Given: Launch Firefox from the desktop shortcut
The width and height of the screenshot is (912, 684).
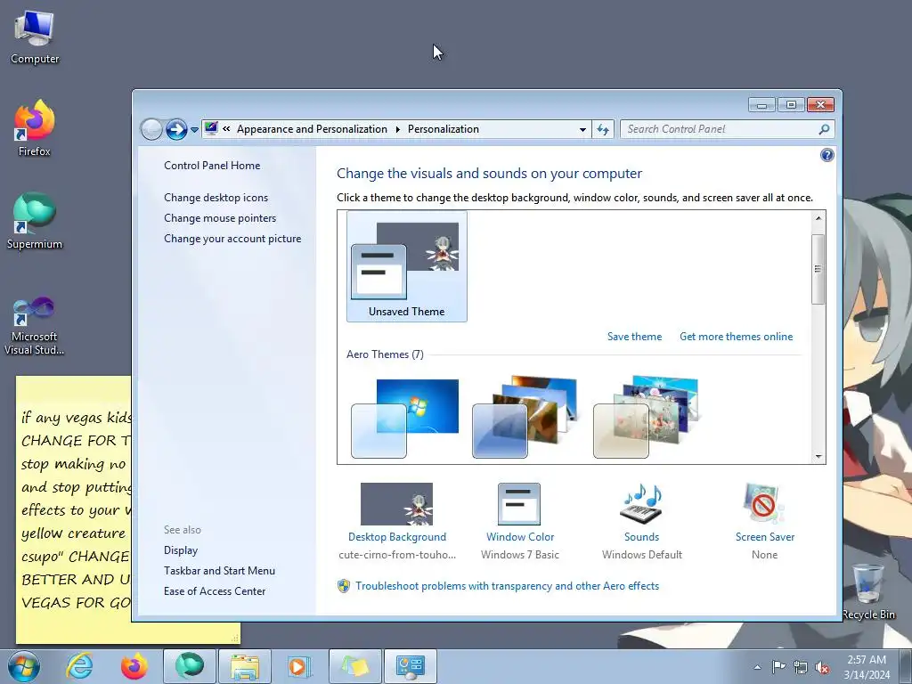Looking at the screenshot, I should [x=35, y=128].
